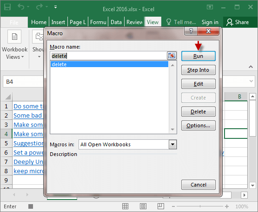Open the Undo history dropdown arrow
258x212 pixels.
point(28,7)
